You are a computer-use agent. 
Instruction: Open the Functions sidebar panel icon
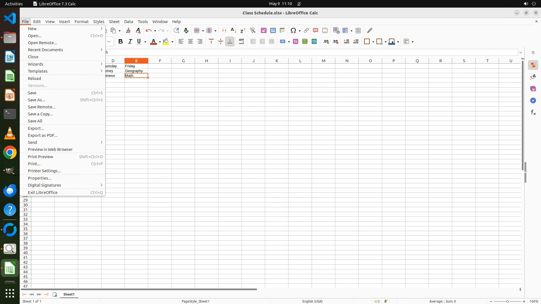[533, 113]
